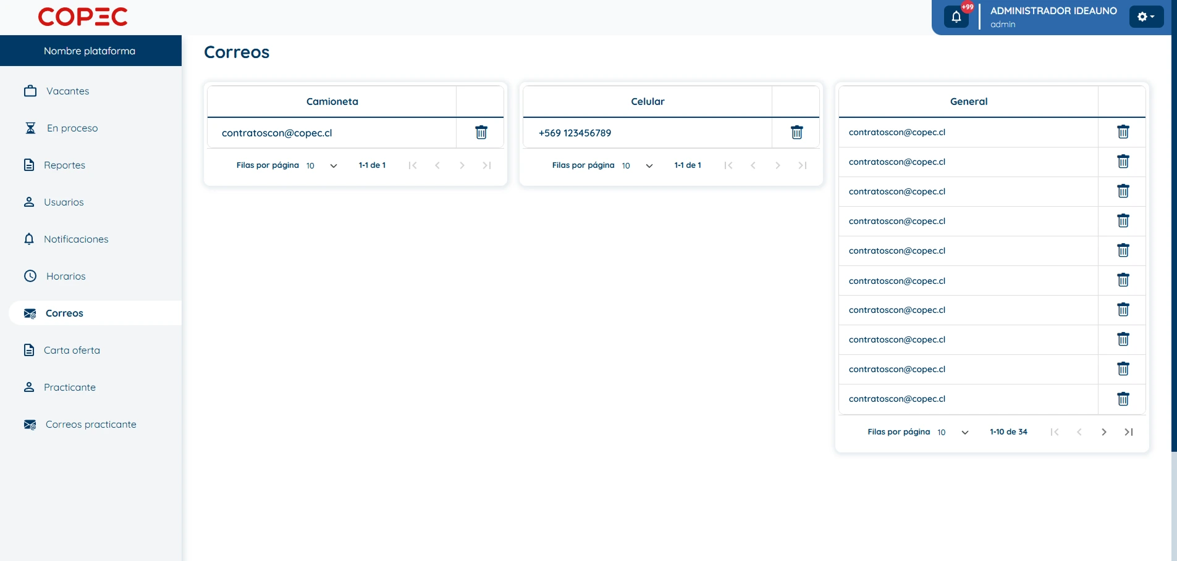Navigate to En proceso section

[72, 128]
